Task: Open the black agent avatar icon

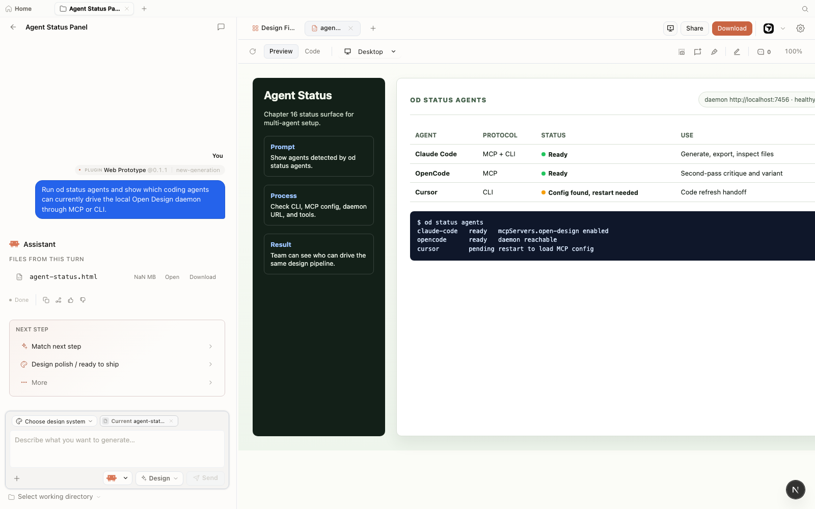Action: pos(769,29)
